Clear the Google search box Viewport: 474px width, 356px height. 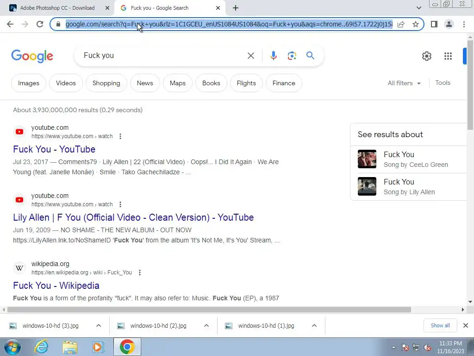(250, 56)
